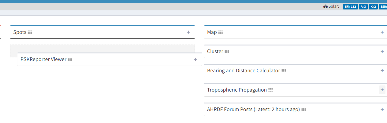Expand the AHRDF Forum Posts panel
387x123 pixels.
tap(382, 109)
